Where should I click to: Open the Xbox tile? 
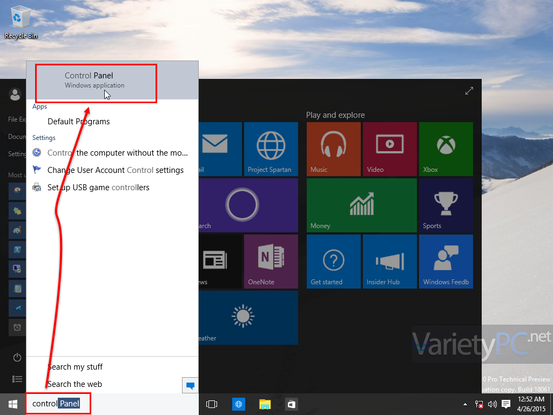(446, 149)
